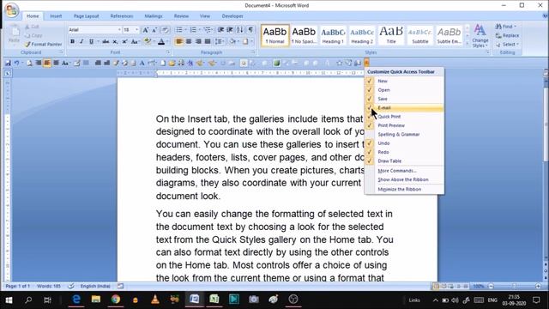Viewport: 549px width, 309px height.
Task: Switch to the Page Layout tab
Action: [86, 16]
